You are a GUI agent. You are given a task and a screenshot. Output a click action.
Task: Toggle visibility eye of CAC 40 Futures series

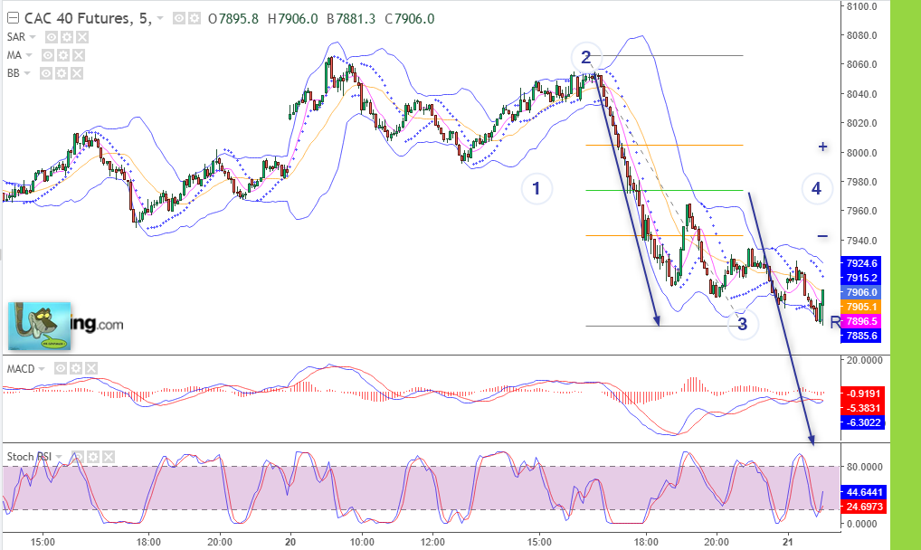[x=178, y=19]
